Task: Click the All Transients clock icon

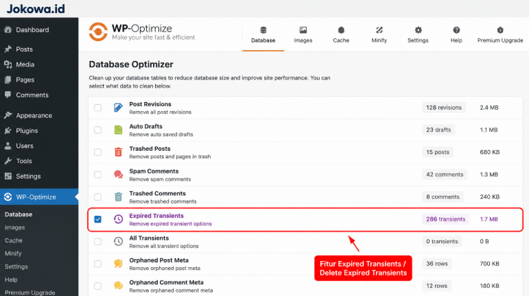Action: [118, 241]
